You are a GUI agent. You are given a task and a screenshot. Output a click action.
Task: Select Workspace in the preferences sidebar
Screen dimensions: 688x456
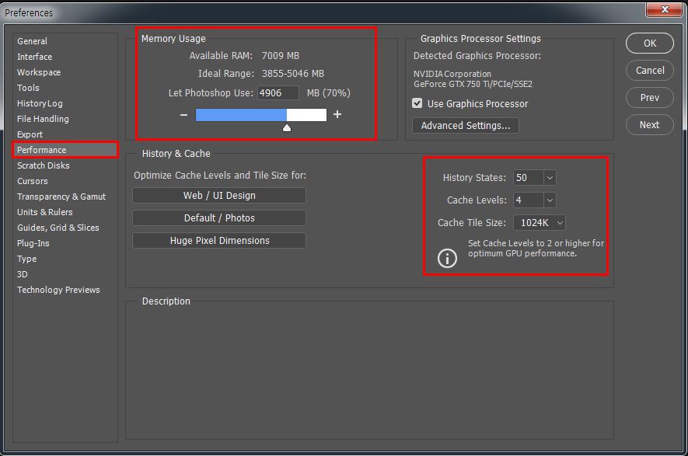click(x=39, y=72)
